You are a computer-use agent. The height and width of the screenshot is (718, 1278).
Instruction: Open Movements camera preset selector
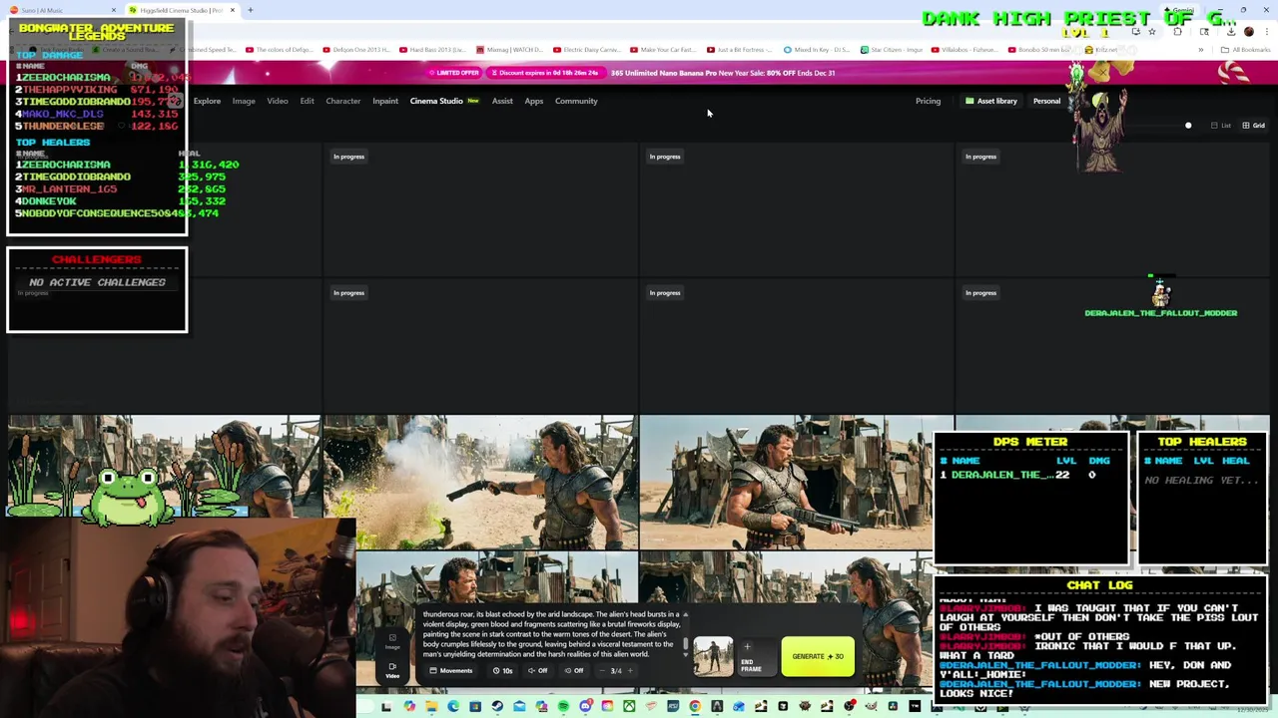tap(452, 670)
